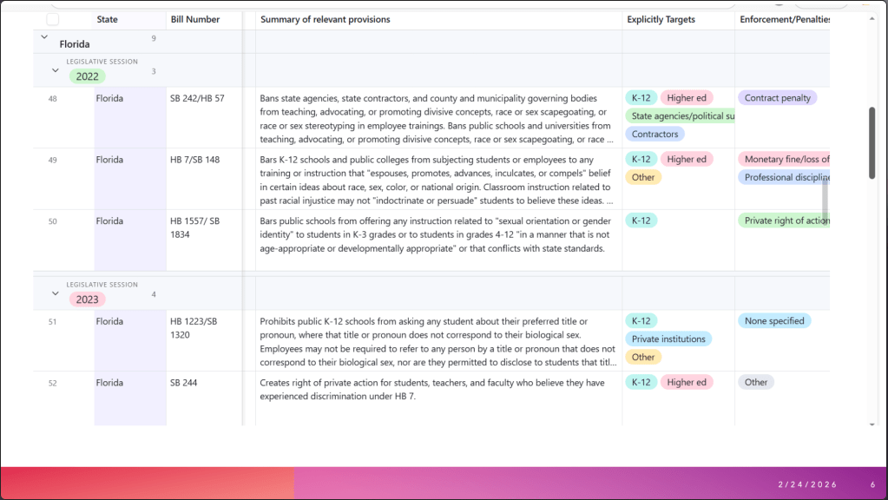Click the pink 2023 session badge

tap(87, 299)
